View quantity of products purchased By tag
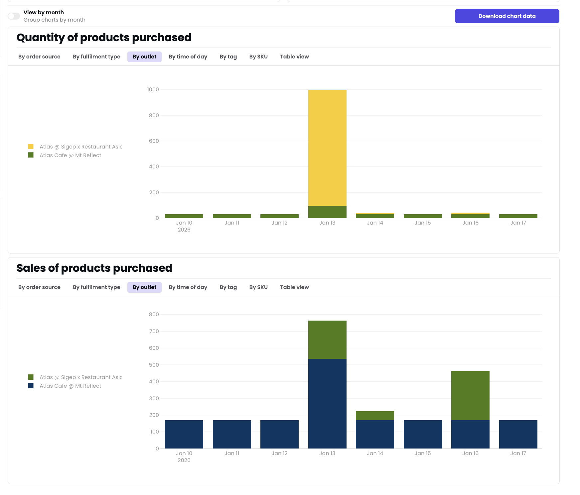Image resolution: width=580 pixels, height=495 pixels. (228, 56)
